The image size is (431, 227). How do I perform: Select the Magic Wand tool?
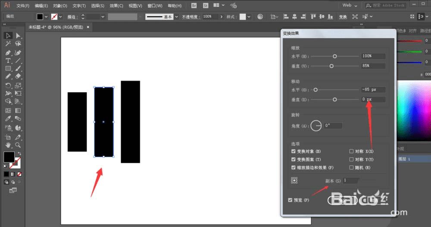[x=8, y=43]
